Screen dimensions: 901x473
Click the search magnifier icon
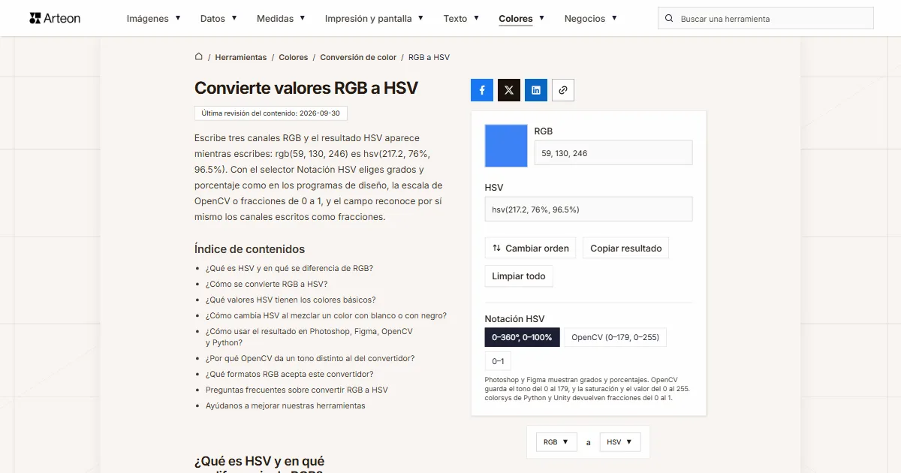click(669, 18)
